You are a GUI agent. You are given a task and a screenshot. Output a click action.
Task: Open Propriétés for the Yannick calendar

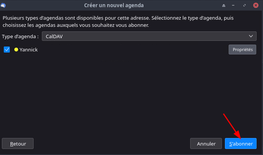point(242,50)
